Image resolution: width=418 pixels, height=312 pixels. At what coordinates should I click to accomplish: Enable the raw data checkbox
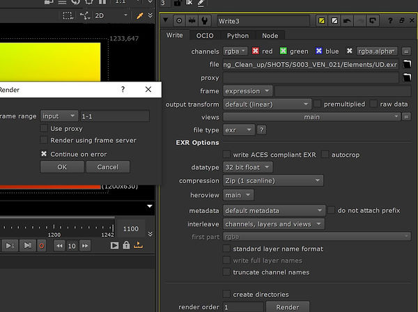click(373, 104)
